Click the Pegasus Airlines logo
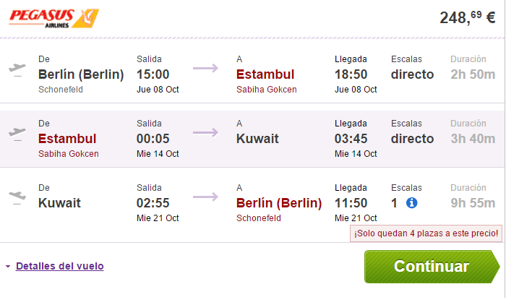 tap(53, 18)
